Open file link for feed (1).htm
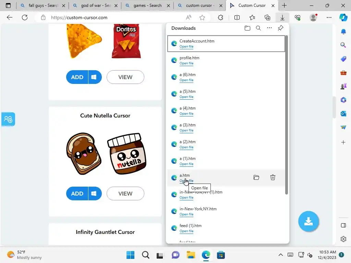 click(x=186, y=231)
